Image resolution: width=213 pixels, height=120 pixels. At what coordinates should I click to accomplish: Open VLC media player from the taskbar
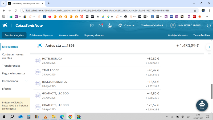[x=45, y=117]
